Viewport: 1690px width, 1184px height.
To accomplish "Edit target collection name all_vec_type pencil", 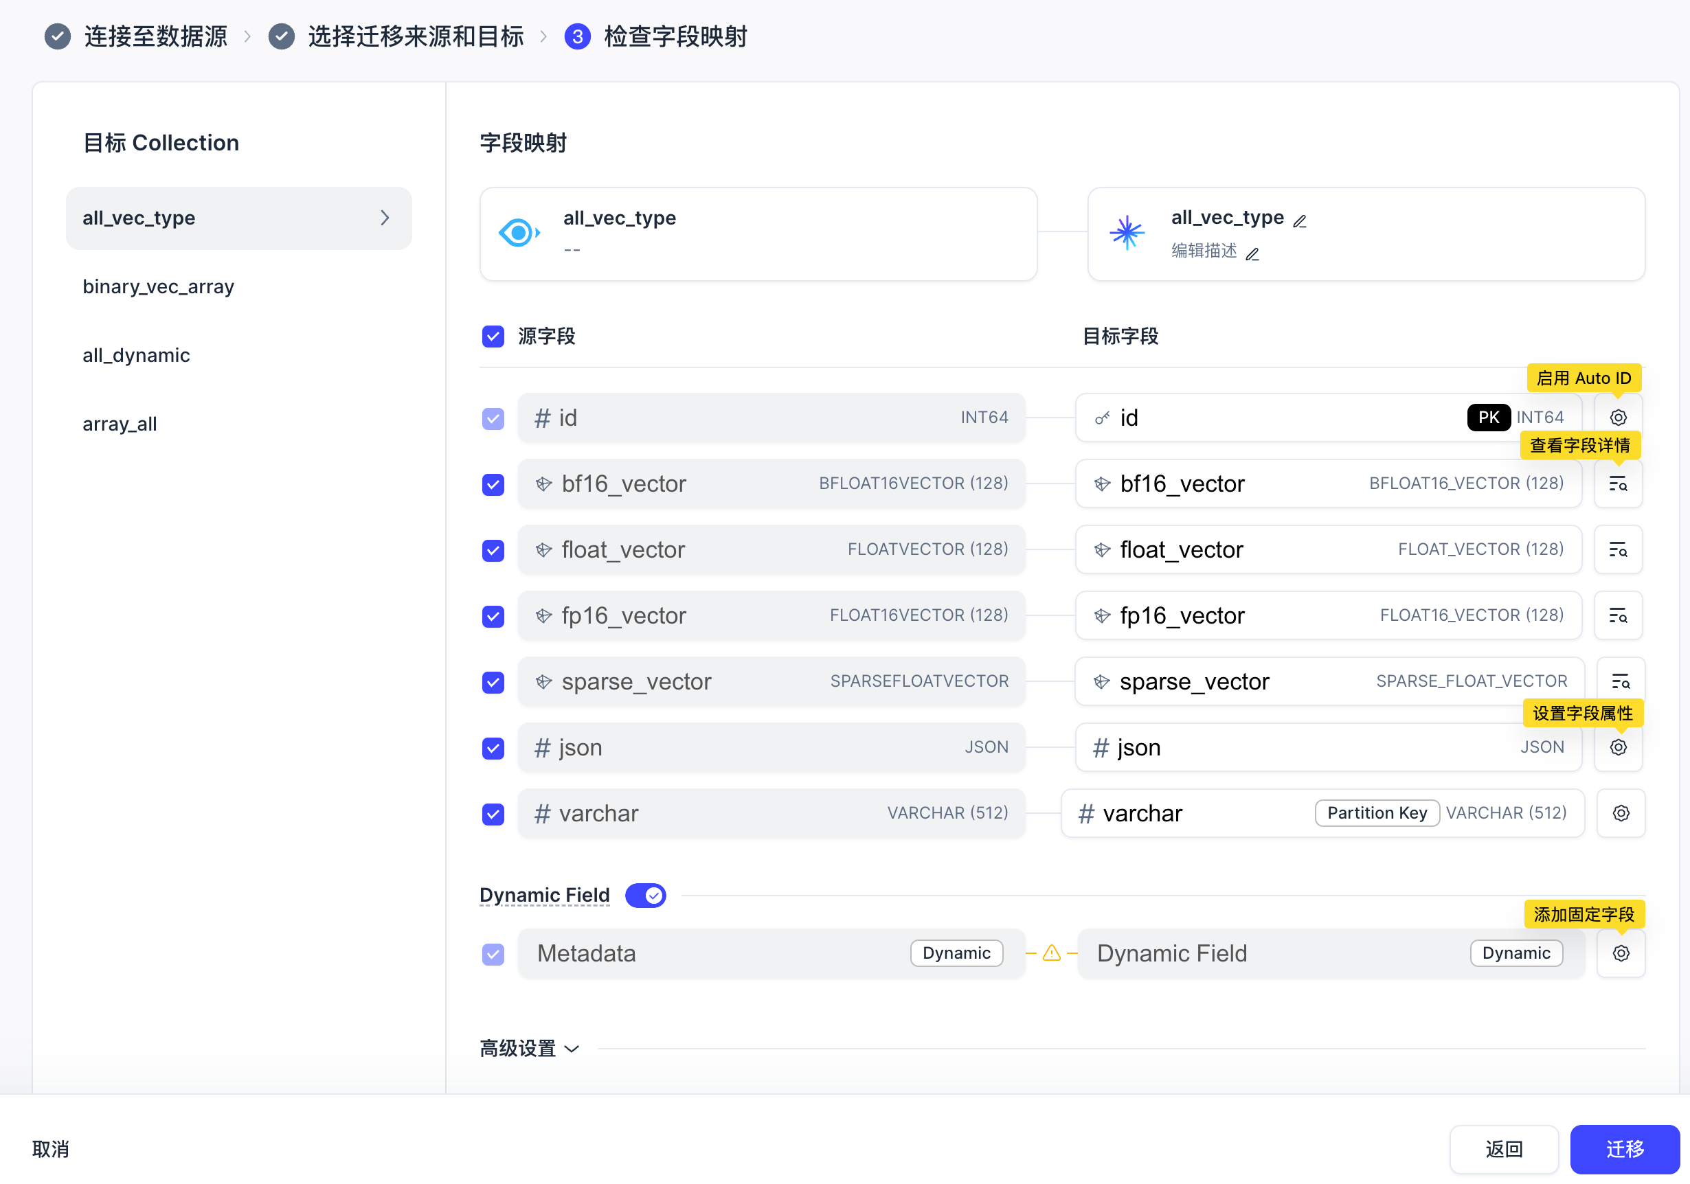I will (x=1300, y=220).
